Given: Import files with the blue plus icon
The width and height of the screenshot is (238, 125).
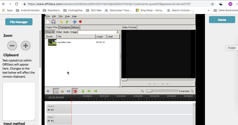Looking at the screenshot, I should tap(75, 22).
